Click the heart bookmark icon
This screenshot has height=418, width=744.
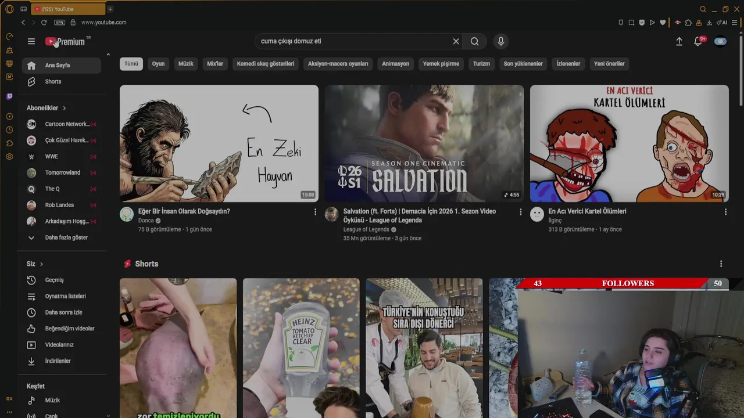663,22
